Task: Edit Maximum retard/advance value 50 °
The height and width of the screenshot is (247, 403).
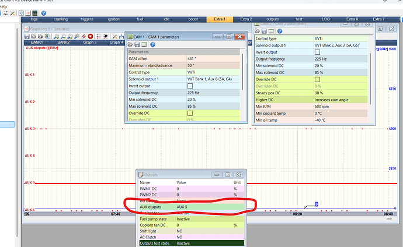Action: [213, 65]
